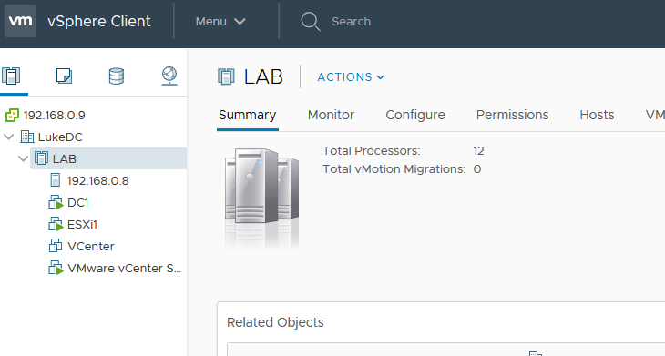Switch to the Hosts tab
This screenshot has height=356, width=665.
[x=597, y=115]
